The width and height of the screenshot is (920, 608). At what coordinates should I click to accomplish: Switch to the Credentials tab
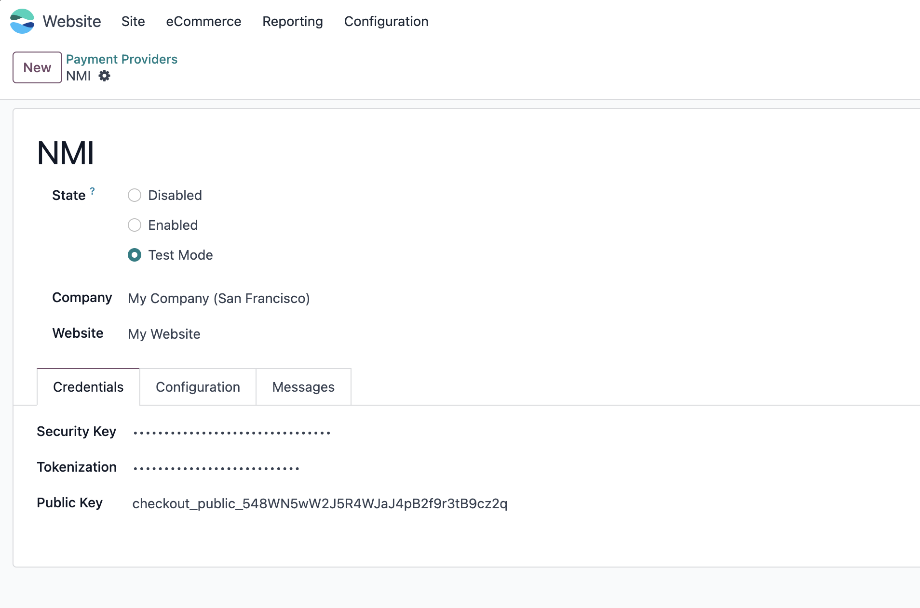pyautogui.click(x=88, y=387)
